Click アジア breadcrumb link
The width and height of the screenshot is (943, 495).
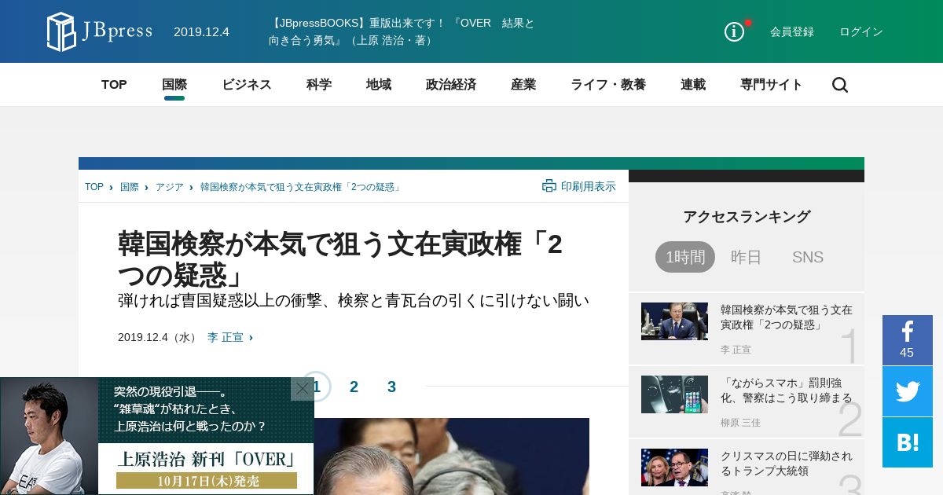click(x=170, y=187)
